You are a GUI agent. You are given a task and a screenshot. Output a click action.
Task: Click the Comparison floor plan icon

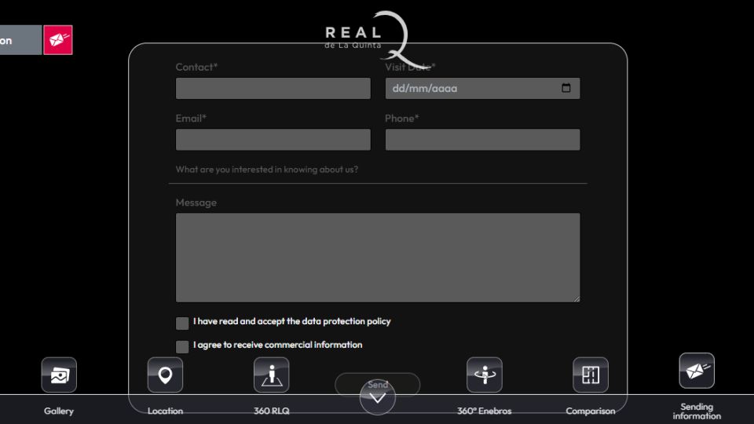pyautogui.click(x=591, y=375)
